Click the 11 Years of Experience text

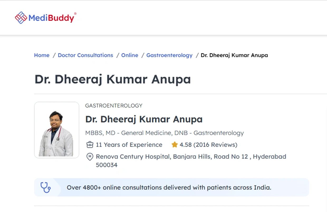coord(129,145)
